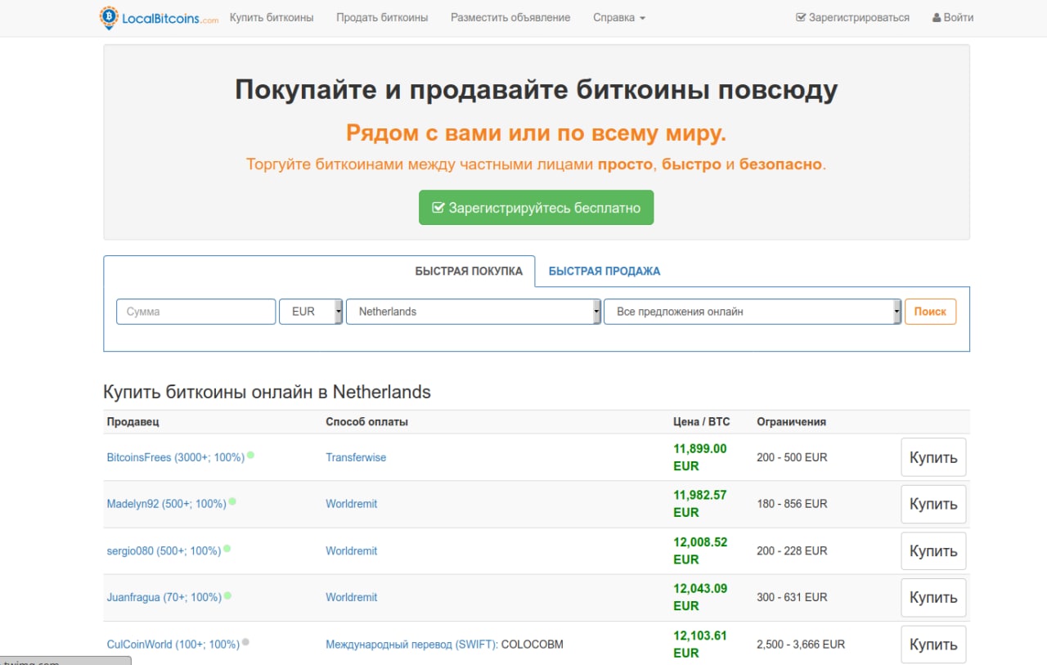Click Worldremit link in Madelyn92 row
Screen dimensions: 1047x665
pyautogui.click(x=352, y=505)
